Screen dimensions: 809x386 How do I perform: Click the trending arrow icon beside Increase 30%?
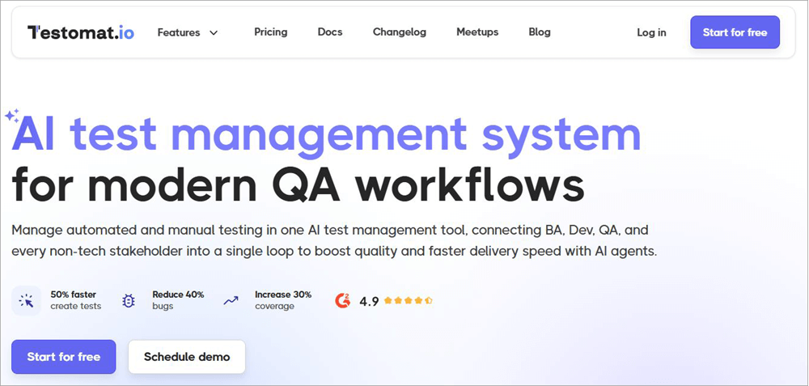click(x=231, y=301)
